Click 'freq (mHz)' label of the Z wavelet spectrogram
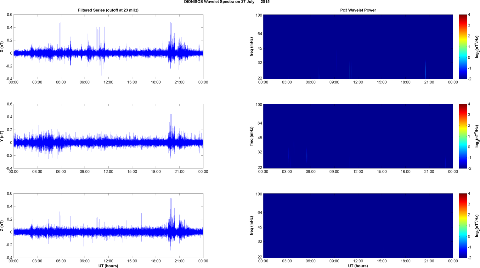 (252, 226)
